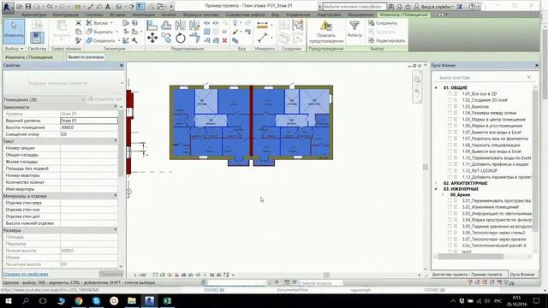Click the Изменить тип button

(x=105, y=99)
